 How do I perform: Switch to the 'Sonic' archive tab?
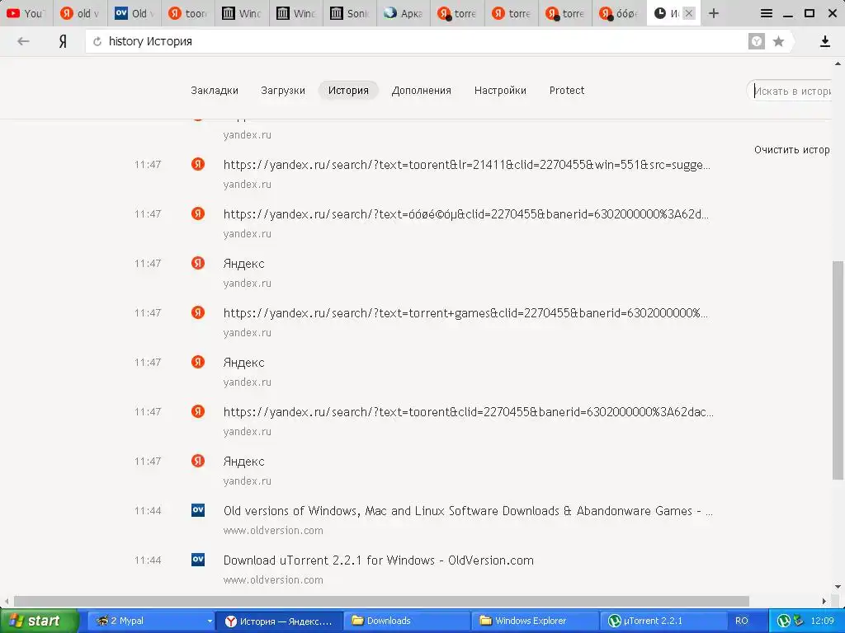349,13
